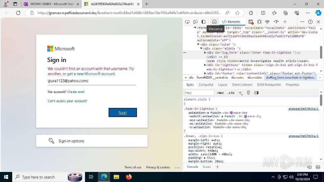This screenshot has height=182, width=324.
Task: Switch to the Computed tab
Action: tap(206, 85)
